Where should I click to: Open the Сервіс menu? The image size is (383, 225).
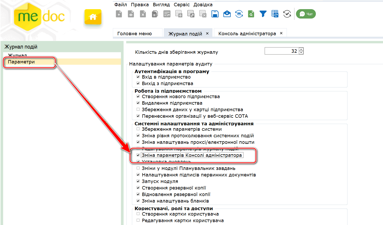(x=182, y=5)
